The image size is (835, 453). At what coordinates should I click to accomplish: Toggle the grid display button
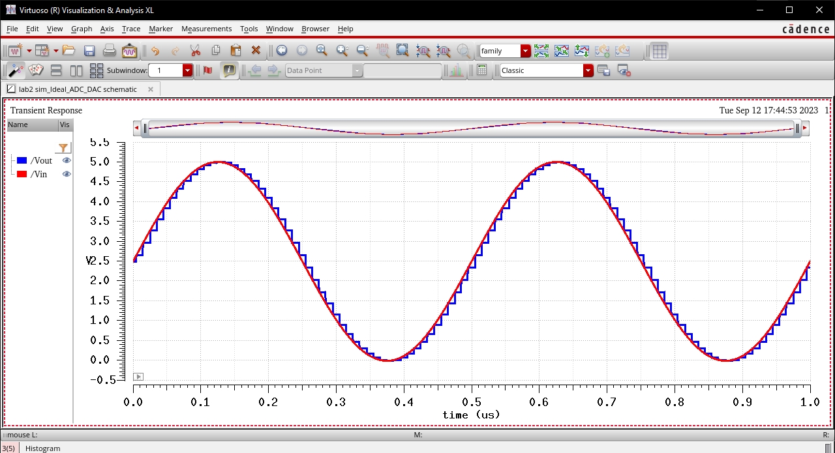coord(660,51)
